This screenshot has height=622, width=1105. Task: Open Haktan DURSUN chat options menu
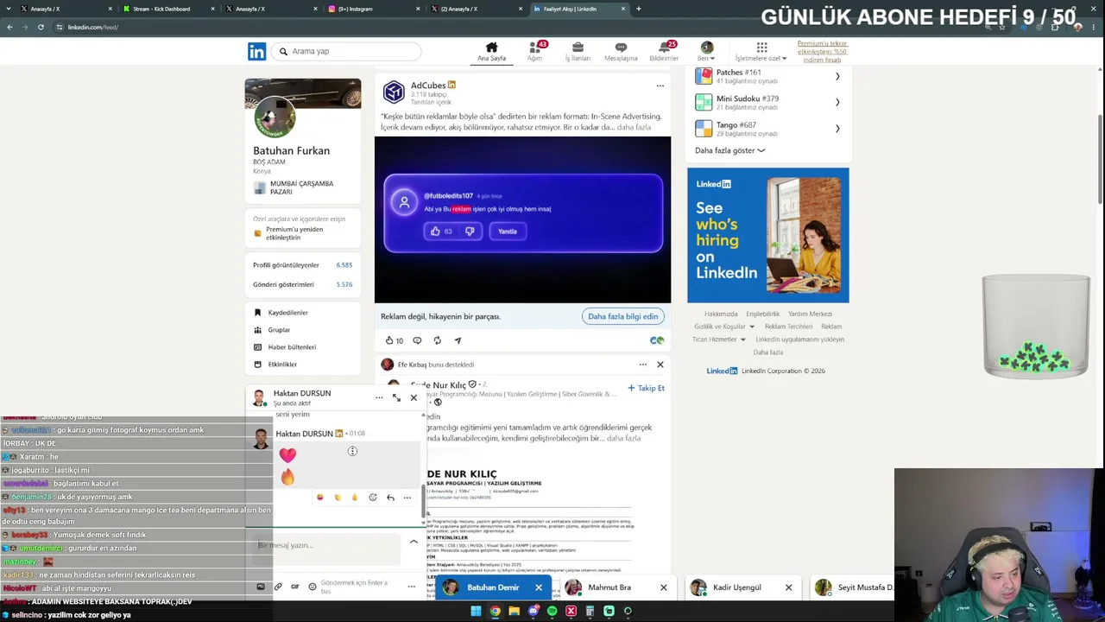pyautogui.click(x=379, y=397)
